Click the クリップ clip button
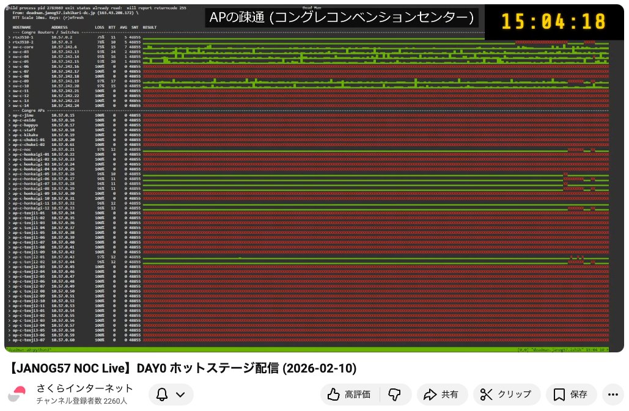This screenshot has height=411, width=629. [x=506, y=395]
